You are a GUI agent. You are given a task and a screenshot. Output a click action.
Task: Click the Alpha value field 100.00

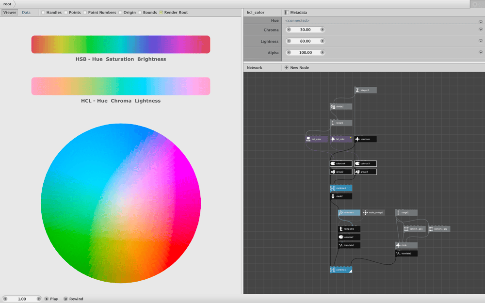click(x=305, y=52)
